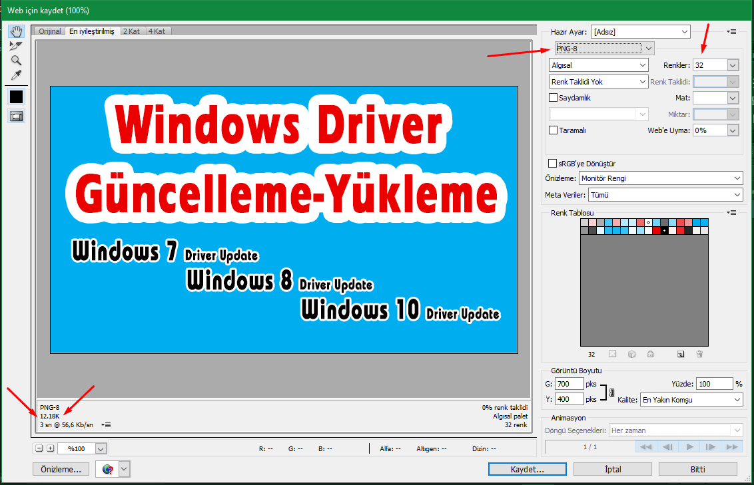Go to first animation frame

pos(645,446)
